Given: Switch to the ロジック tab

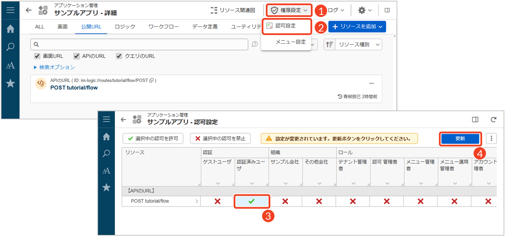Looking at the screenshot, I should [125, 27].
